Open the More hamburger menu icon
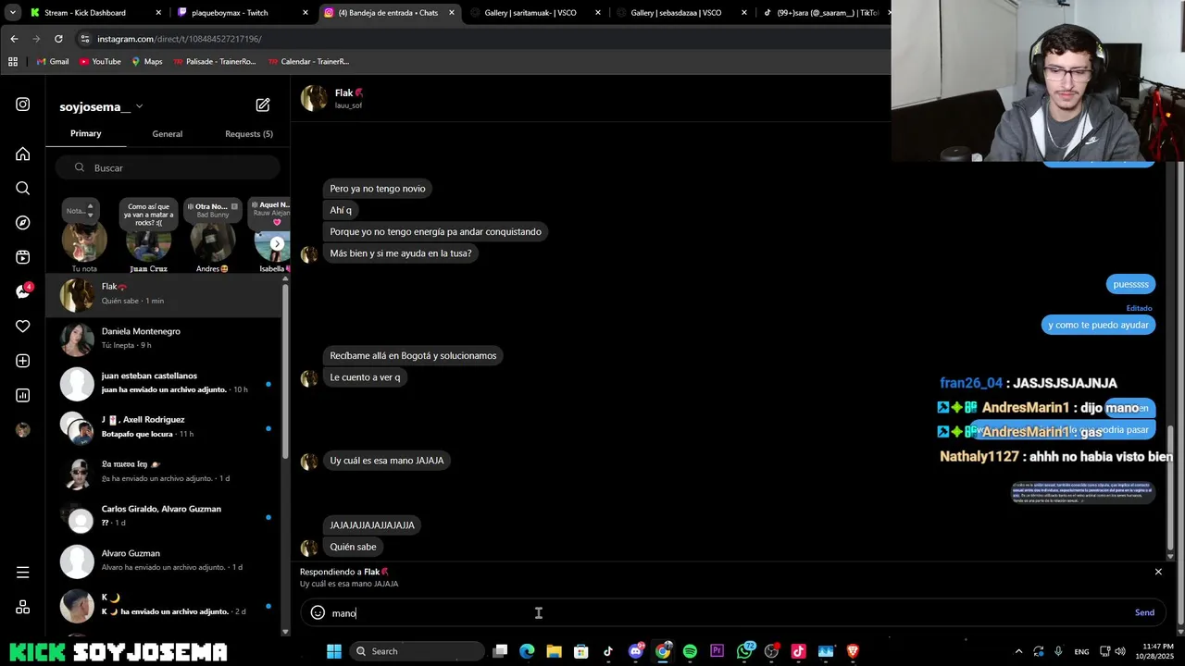 click(23, 573)
